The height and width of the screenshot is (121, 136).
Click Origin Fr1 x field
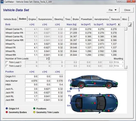click(31, 76)
